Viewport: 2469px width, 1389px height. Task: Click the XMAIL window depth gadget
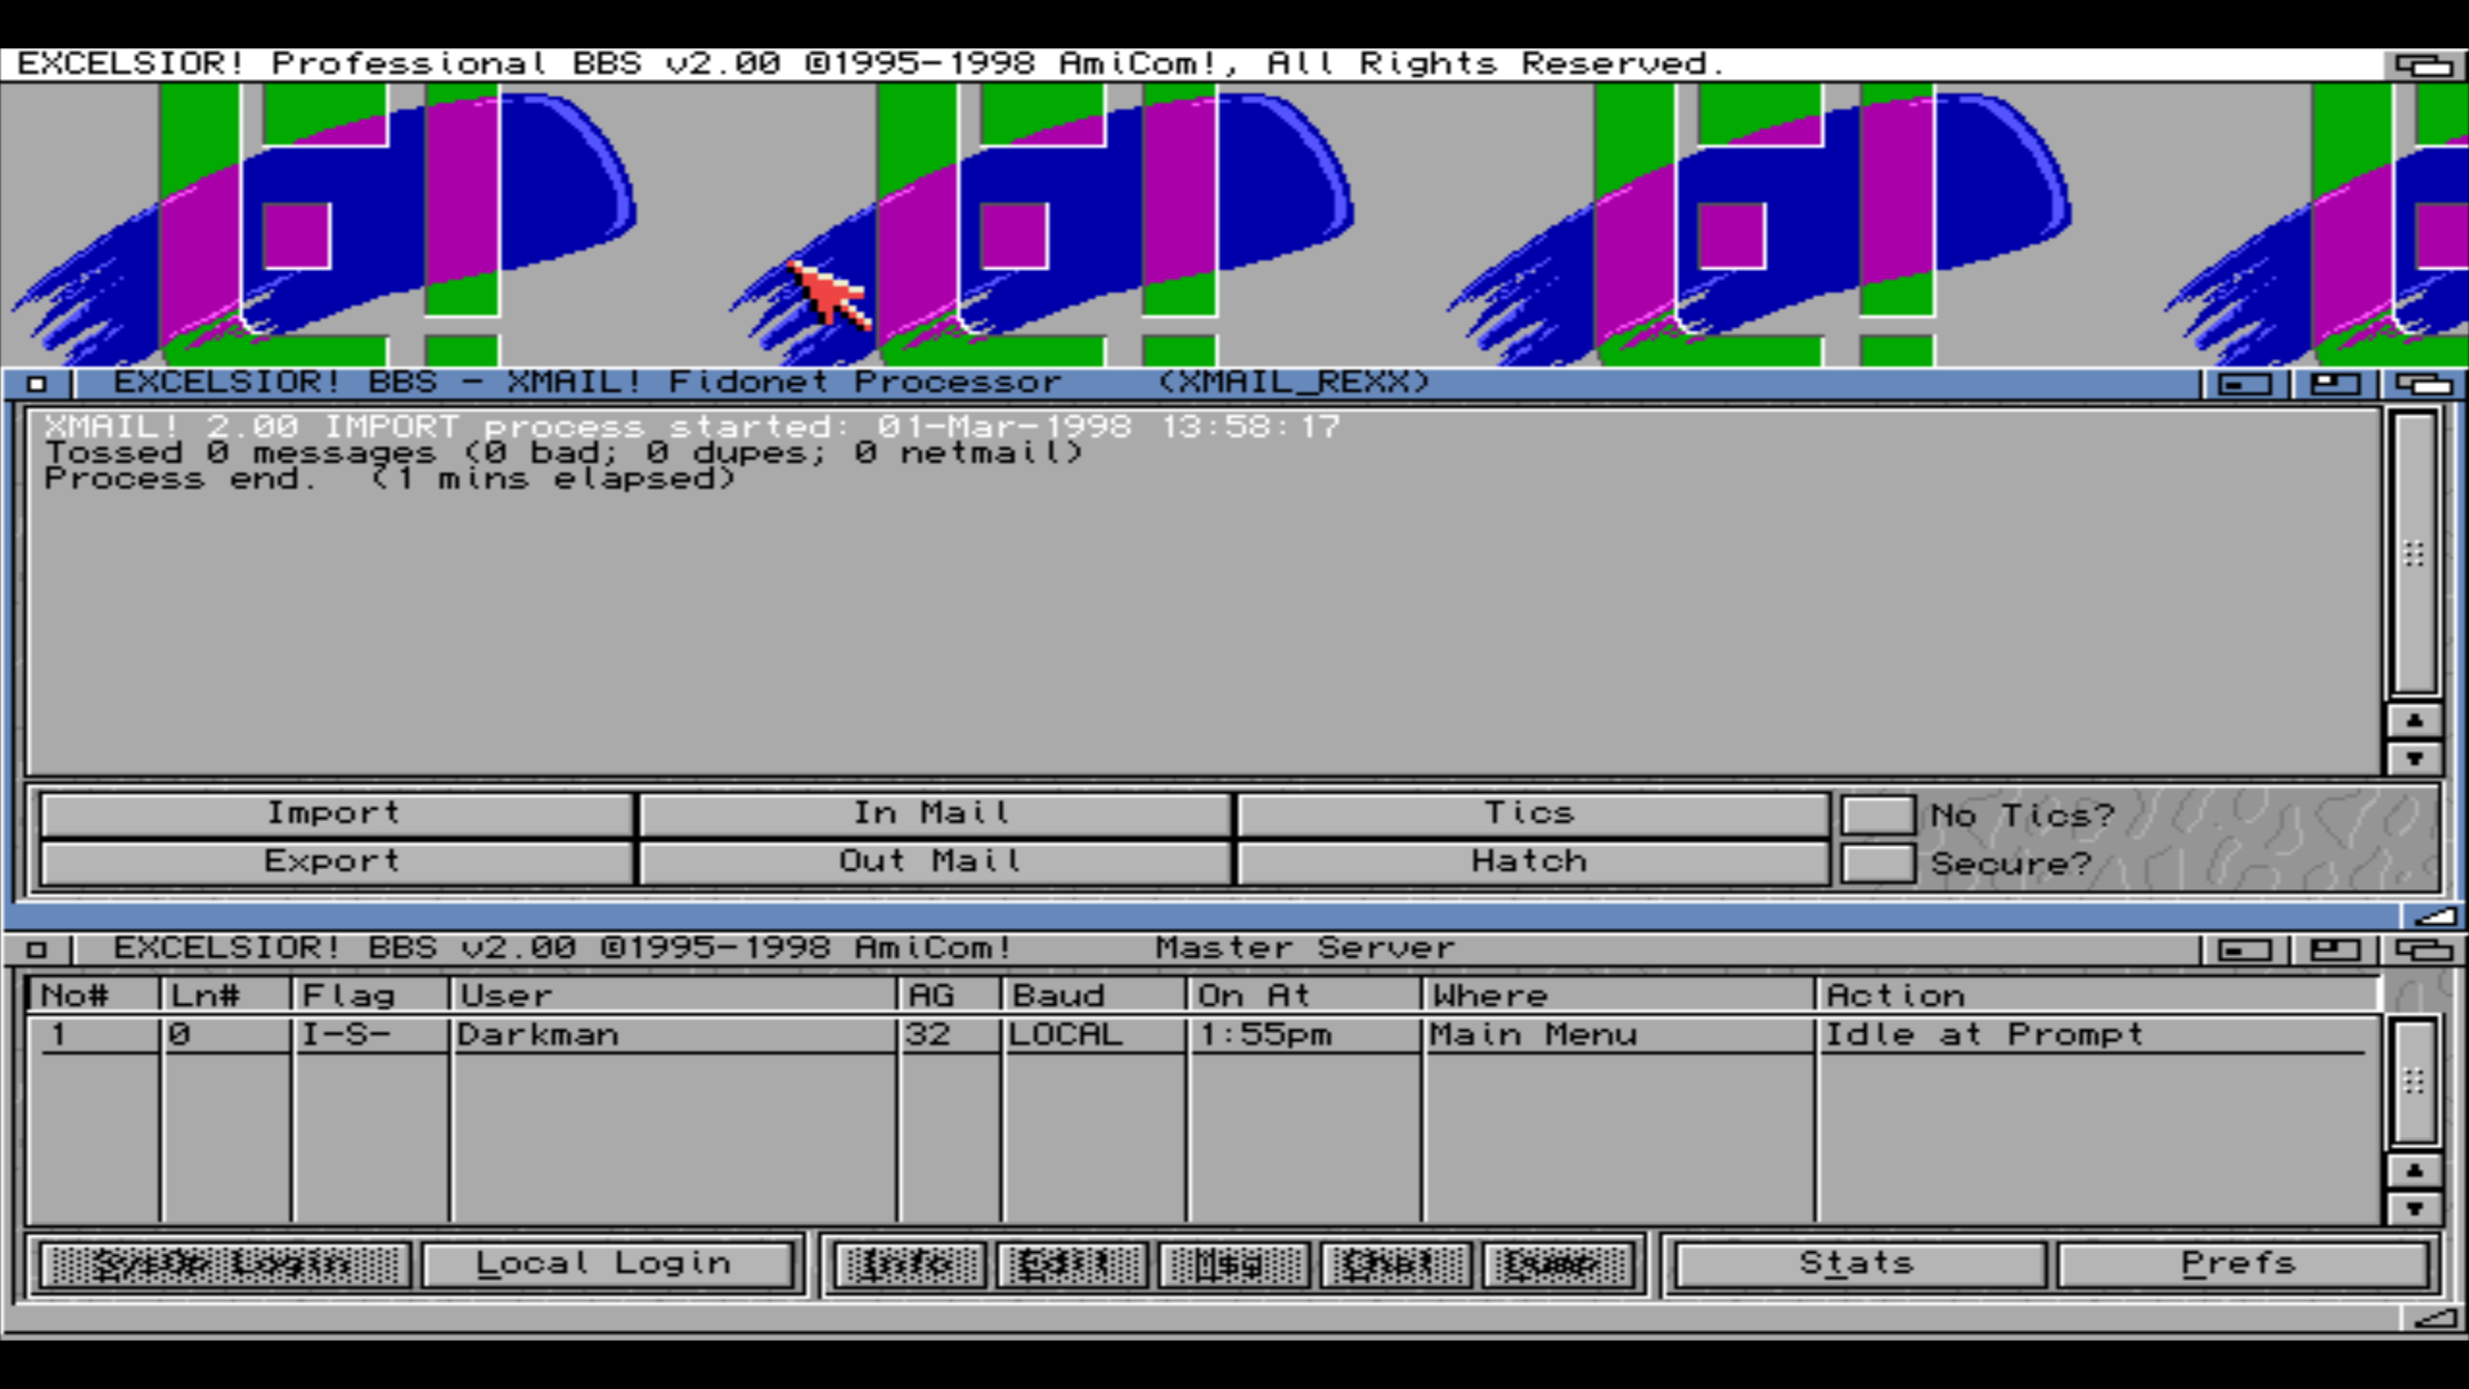click(2423, 384)
